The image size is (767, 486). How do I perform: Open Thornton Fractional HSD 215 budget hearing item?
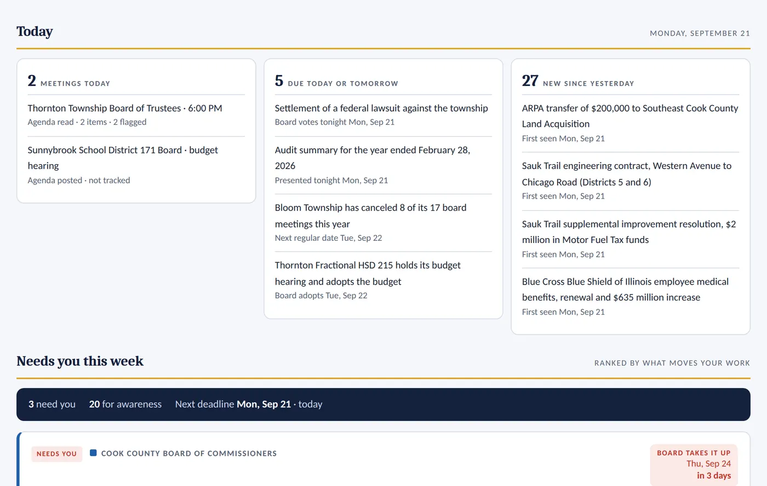point(368,273)
